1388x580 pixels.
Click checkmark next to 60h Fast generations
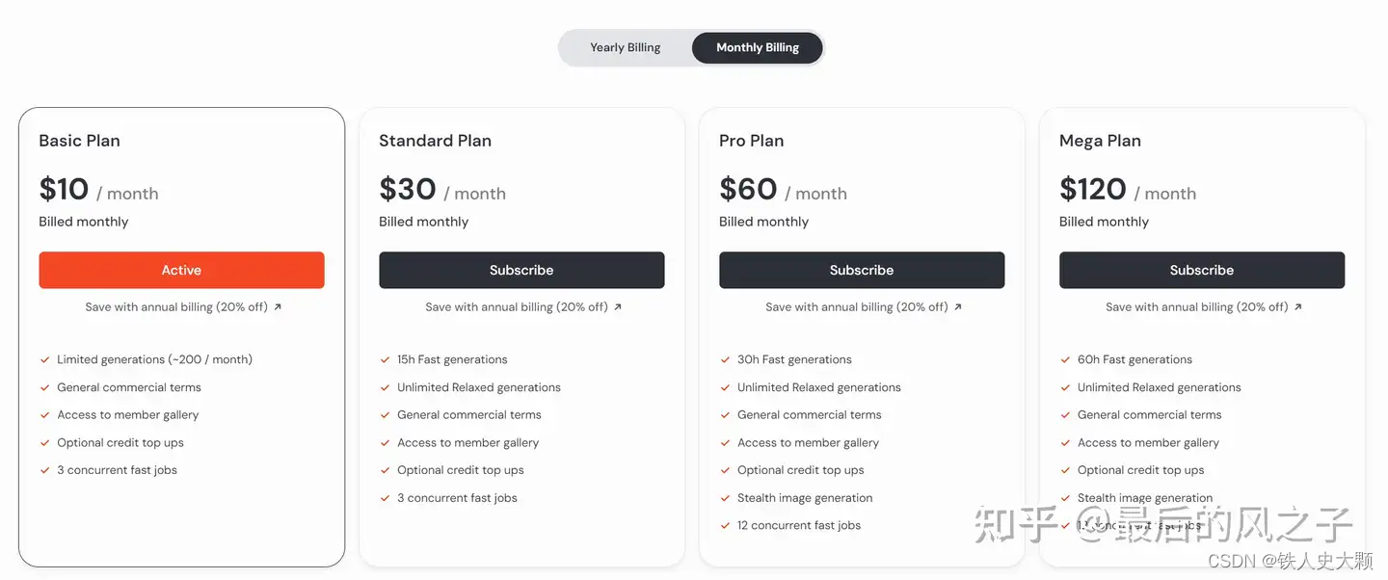[1066, 359]
